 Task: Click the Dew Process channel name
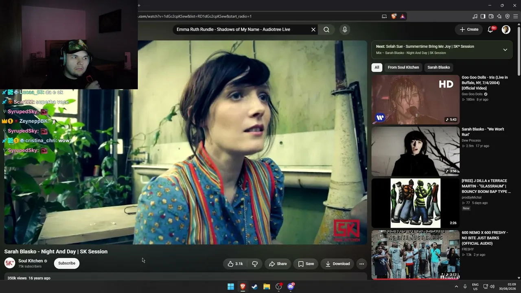tap(471, 140)
